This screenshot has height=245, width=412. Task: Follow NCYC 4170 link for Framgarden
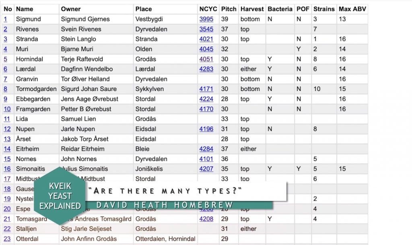tap(206, 109)
